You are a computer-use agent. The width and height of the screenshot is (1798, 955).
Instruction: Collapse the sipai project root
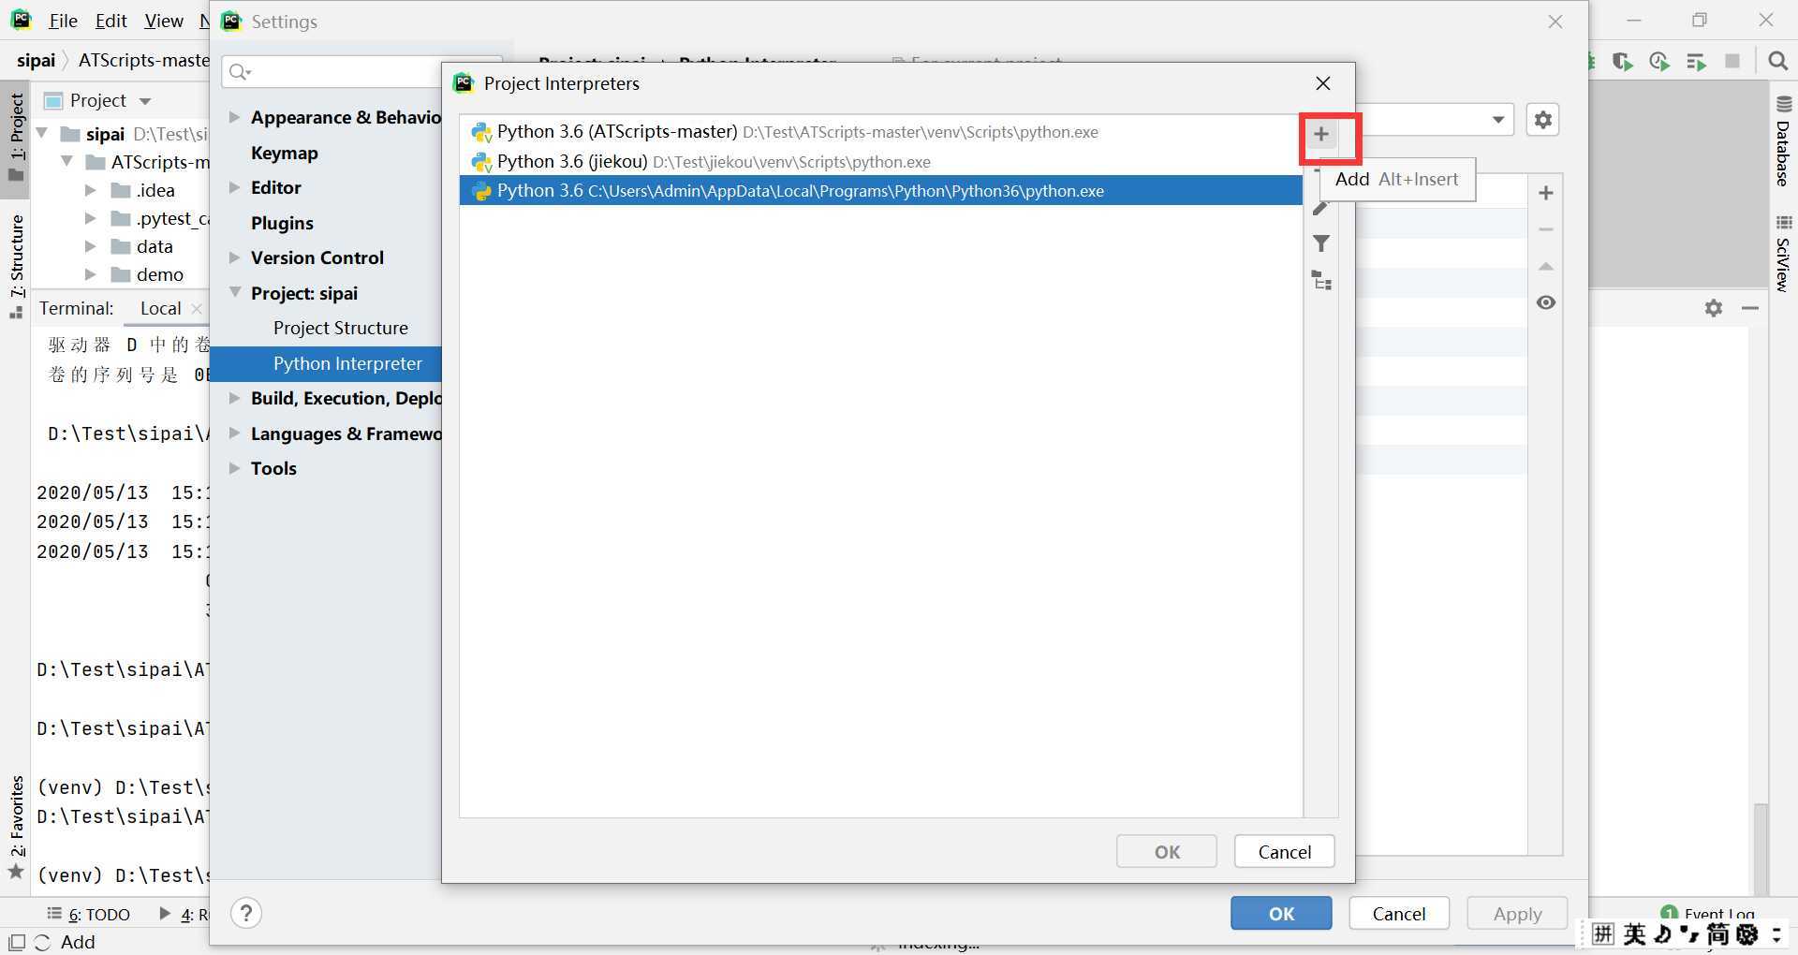pos(42,134)
